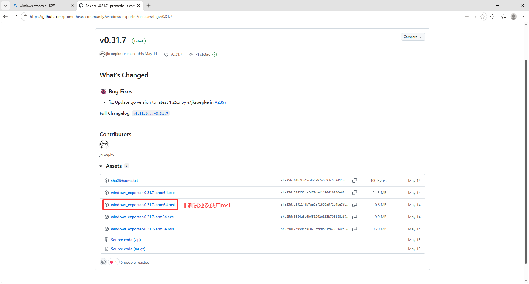529x284 pixels.
Task: Open the Compare dropdown
Action: (413, 37)
